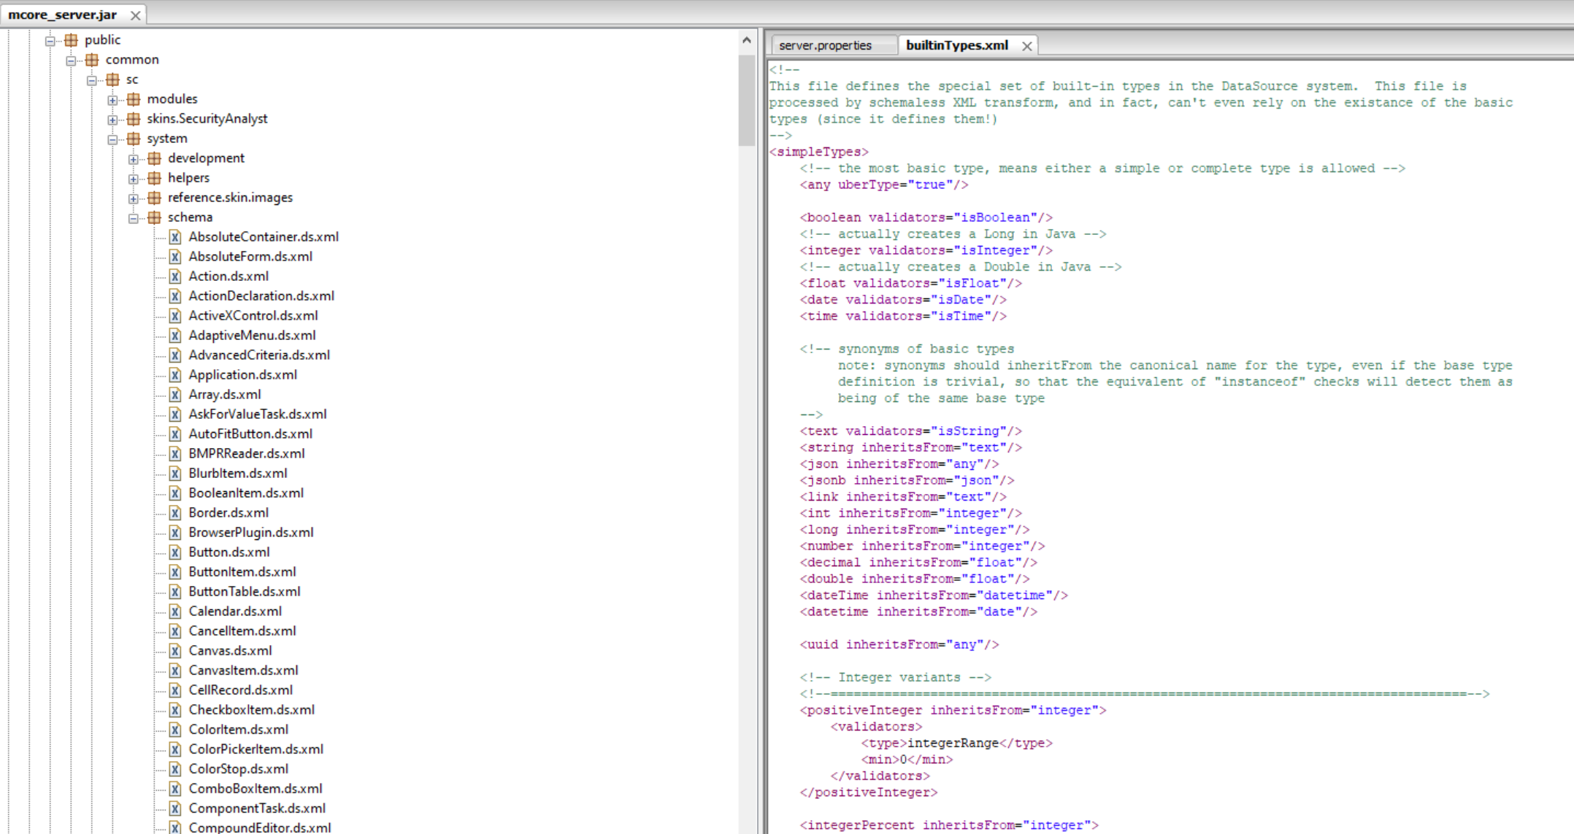The image size is (1574, 834).
Task: Expand the modules package node
Action: [x=112, y=100]
